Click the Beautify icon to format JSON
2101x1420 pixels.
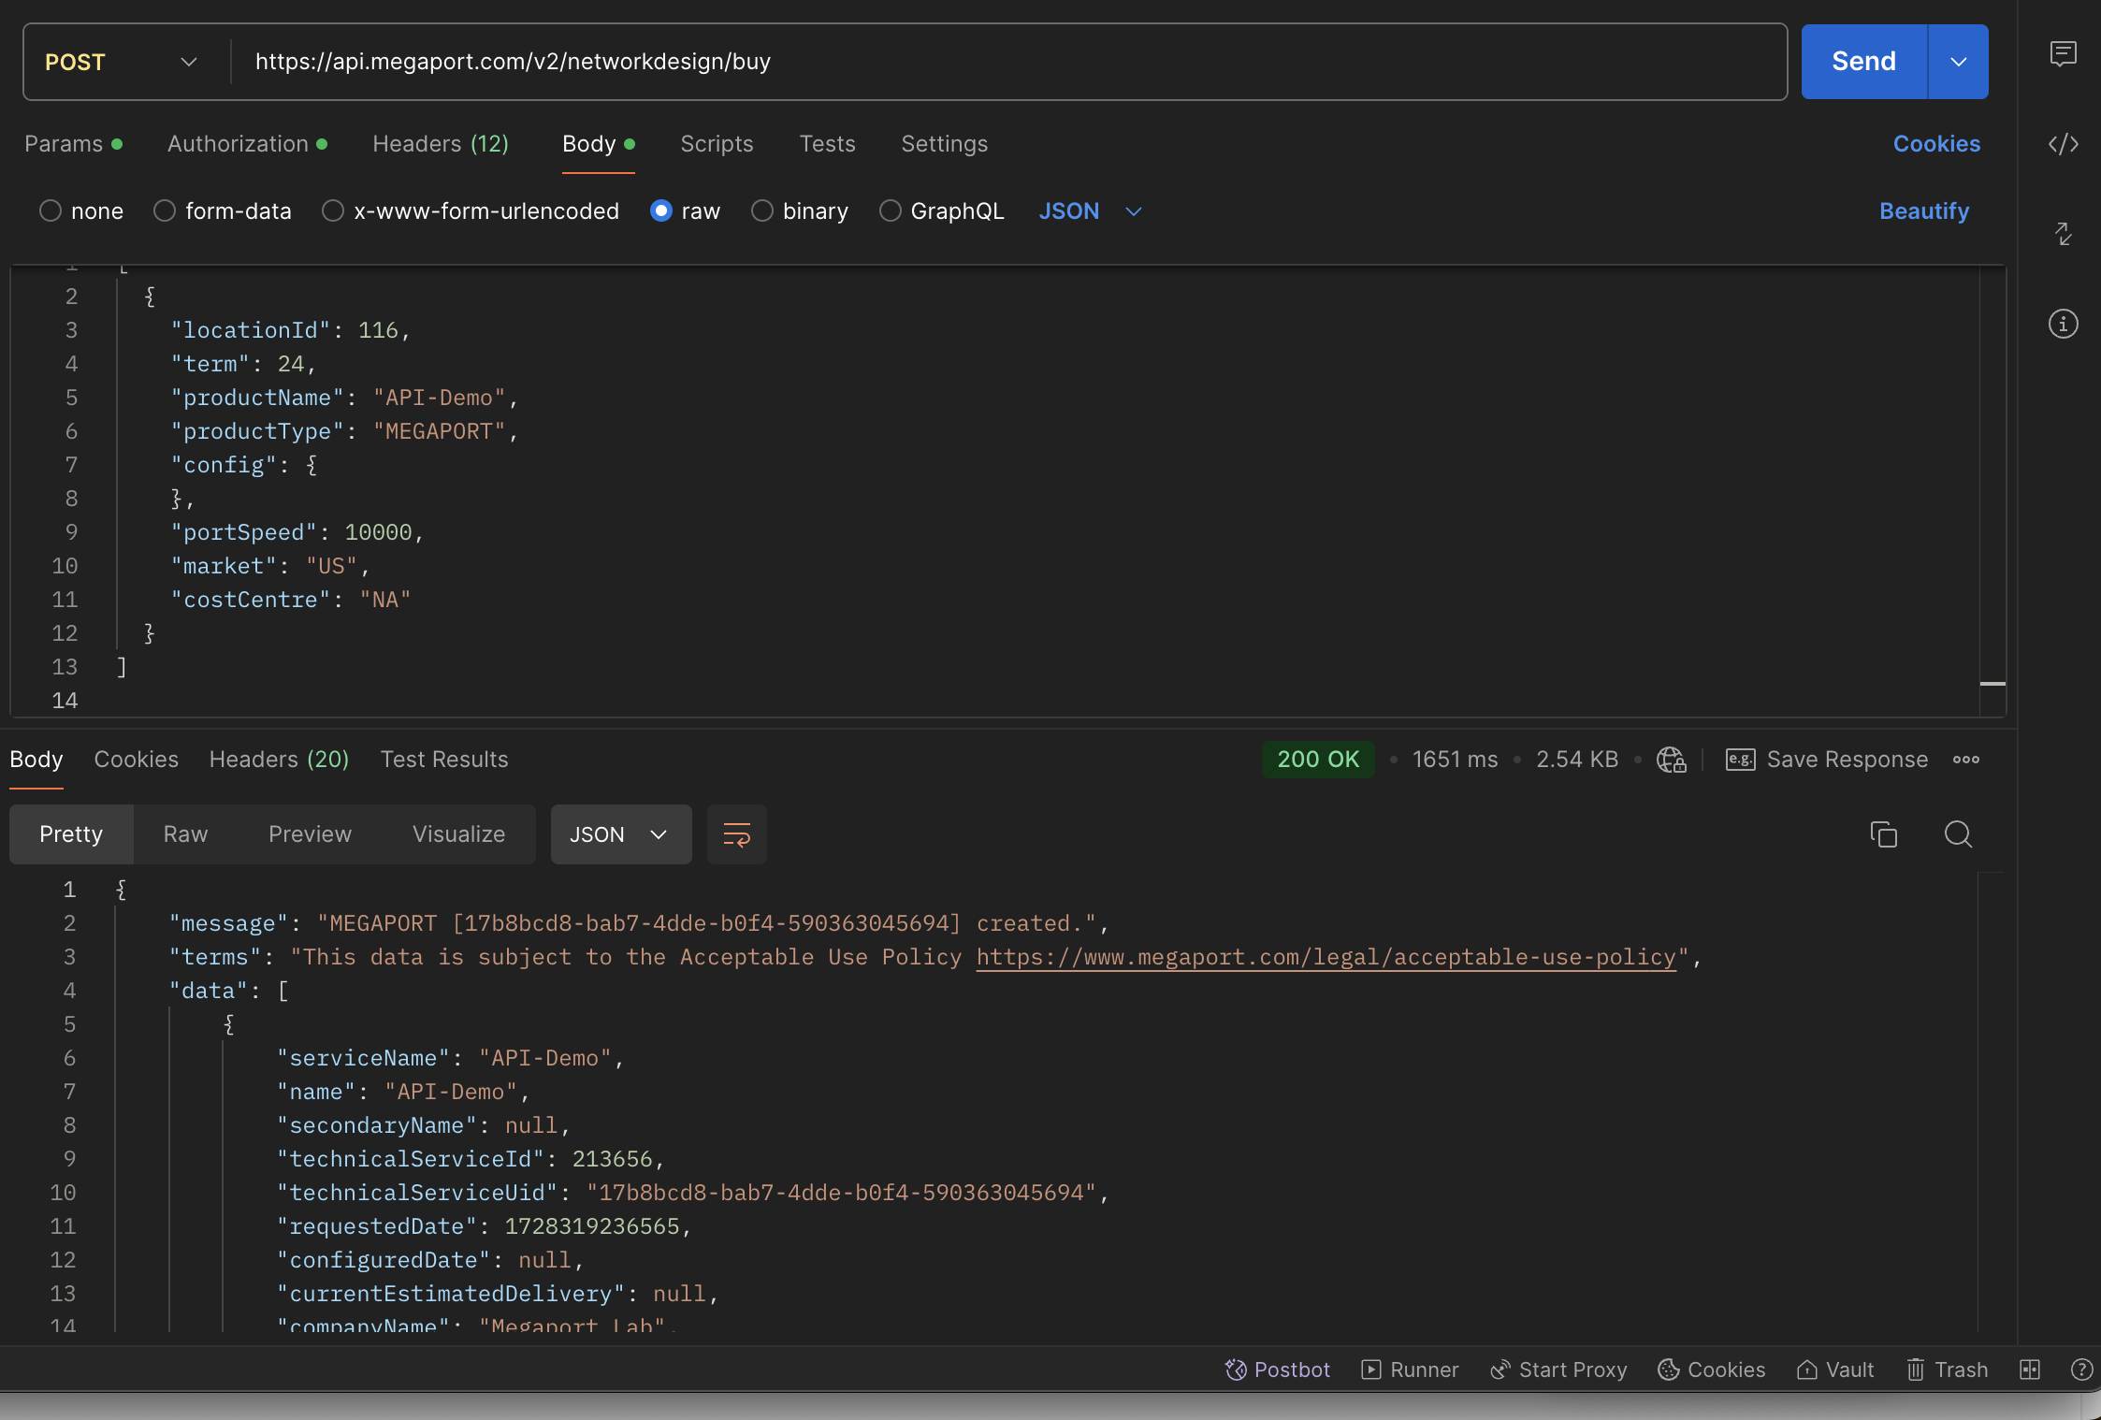click(1923, 210)
